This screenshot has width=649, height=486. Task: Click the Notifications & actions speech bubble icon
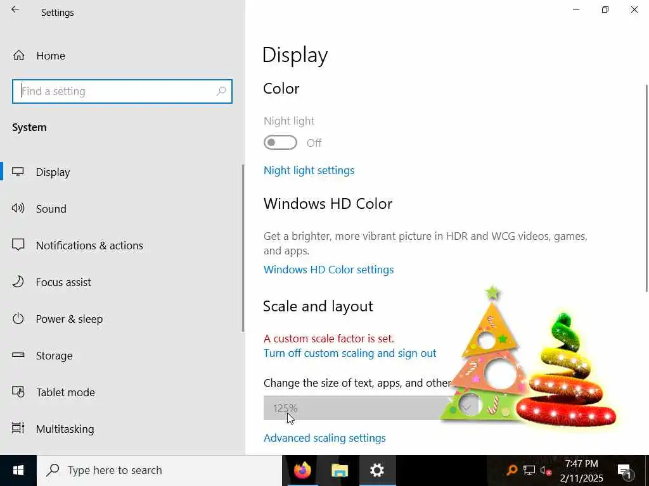coord(18,245)
